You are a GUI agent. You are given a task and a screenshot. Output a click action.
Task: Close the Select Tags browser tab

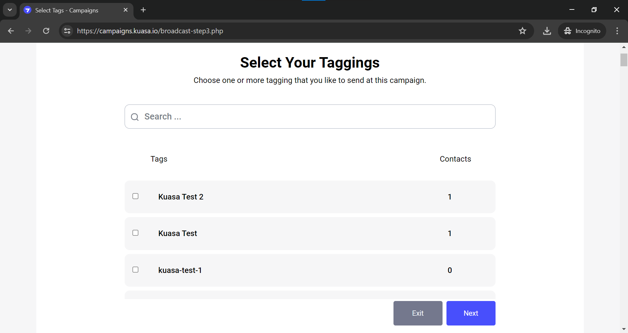pos(126,10)
